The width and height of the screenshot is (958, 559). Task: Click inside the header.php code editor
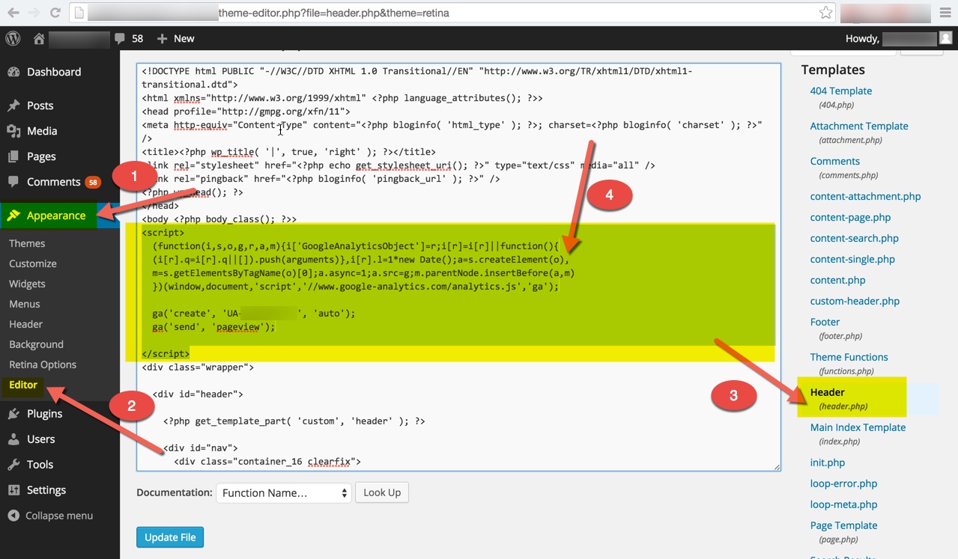pyautogui.click(x=458, y=266)
